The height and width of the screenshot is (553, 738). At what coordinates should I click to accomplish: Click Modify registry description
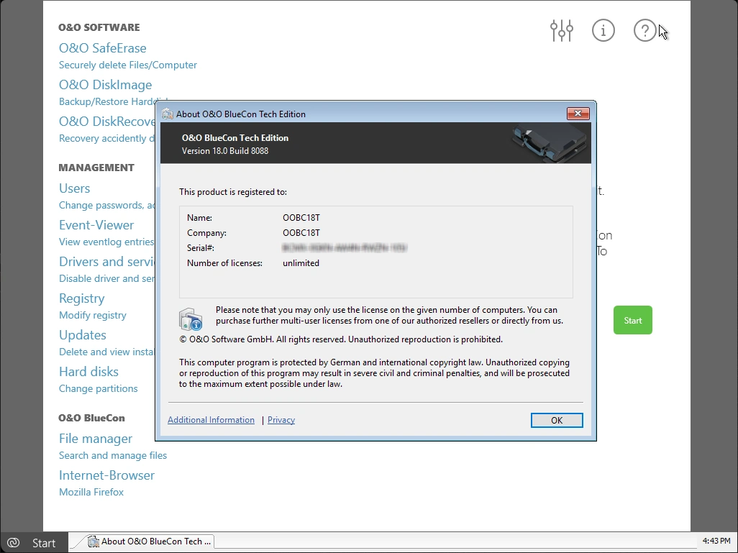(92, 315)
